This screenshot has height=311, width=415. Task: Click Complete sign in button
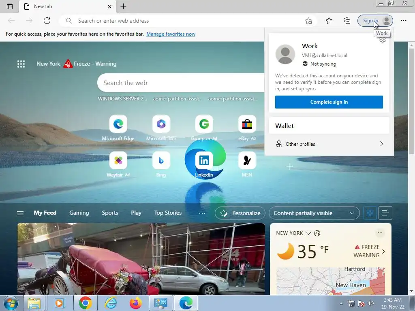(x=329, y=102)
